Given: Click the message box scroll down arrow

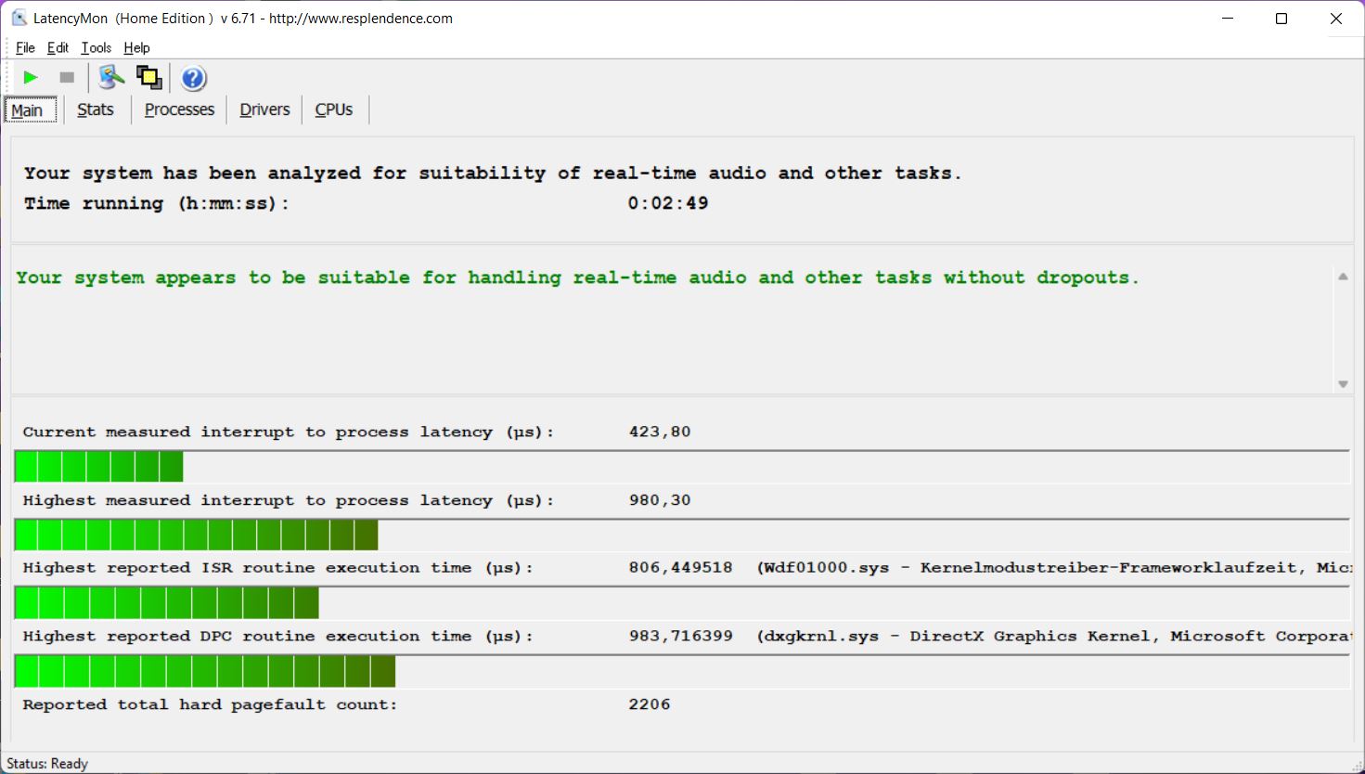Looking at the screenshot, I should (x=1343, y=384).
